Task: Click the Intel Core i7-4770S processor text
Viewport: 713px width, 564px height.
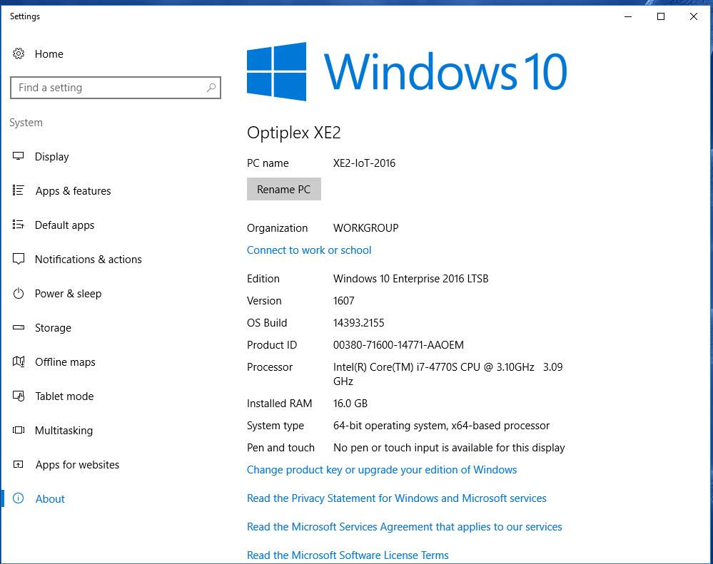Action: click(x=447, y=374)
